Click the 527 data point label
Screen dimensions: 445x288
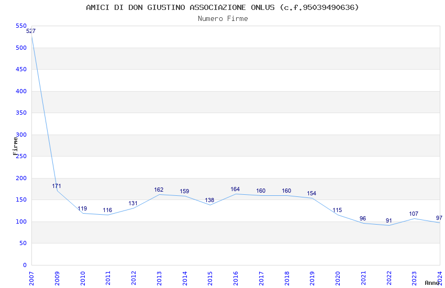point(31,31)
